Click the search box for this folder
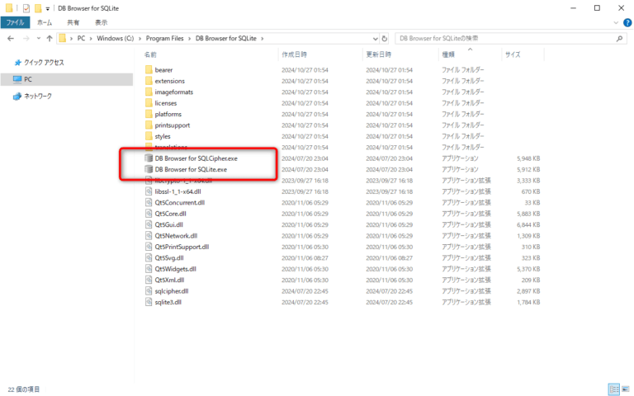This screenshot has height=396, width=634. (504, 39)
